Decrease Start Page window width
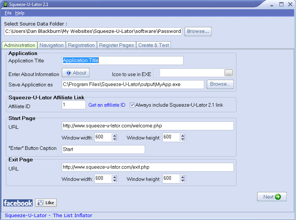 (115, 139)
